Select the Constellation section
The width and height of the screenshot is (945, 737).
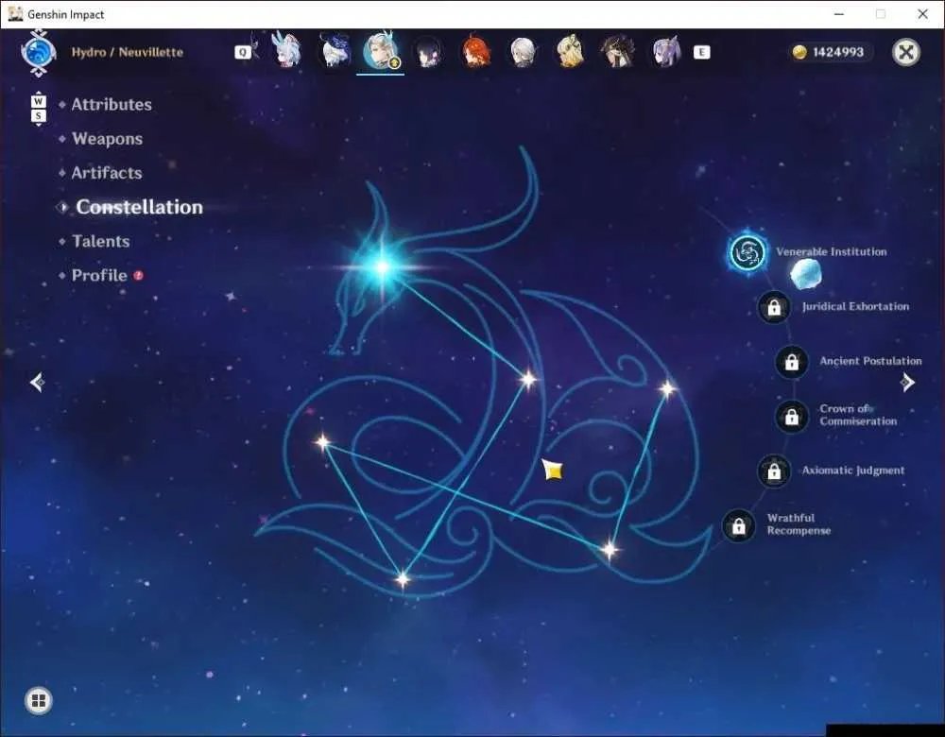139,207
